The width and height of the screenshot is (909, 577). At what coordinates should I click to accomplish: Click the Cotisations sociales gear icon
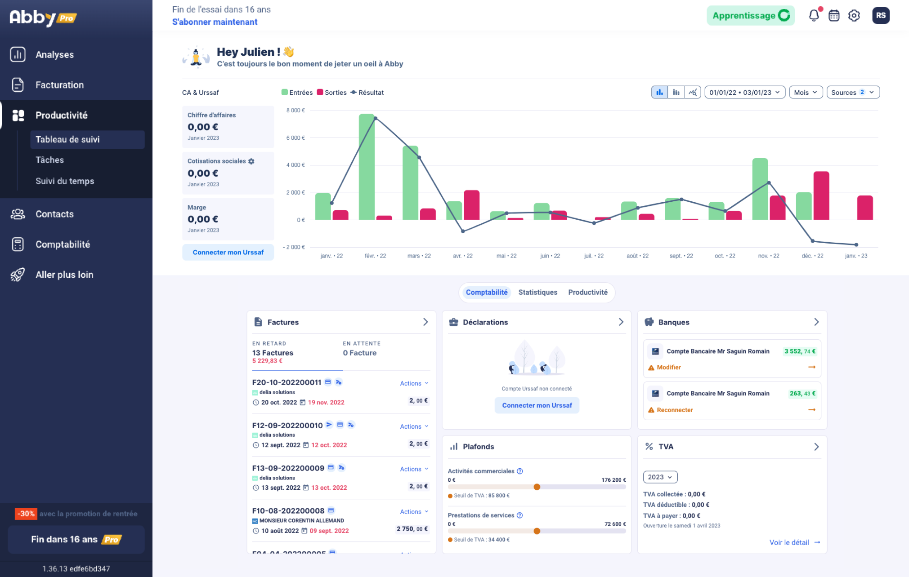click(251, 161)
